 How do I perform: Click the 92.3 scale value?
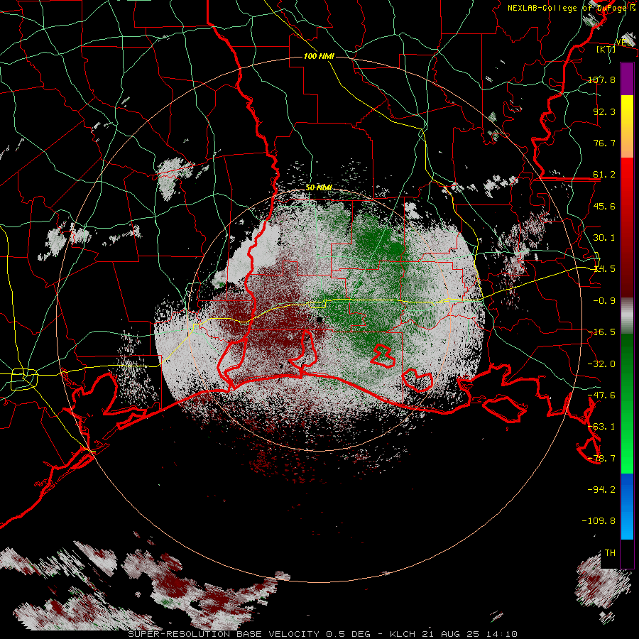click(x=604, y=111)
